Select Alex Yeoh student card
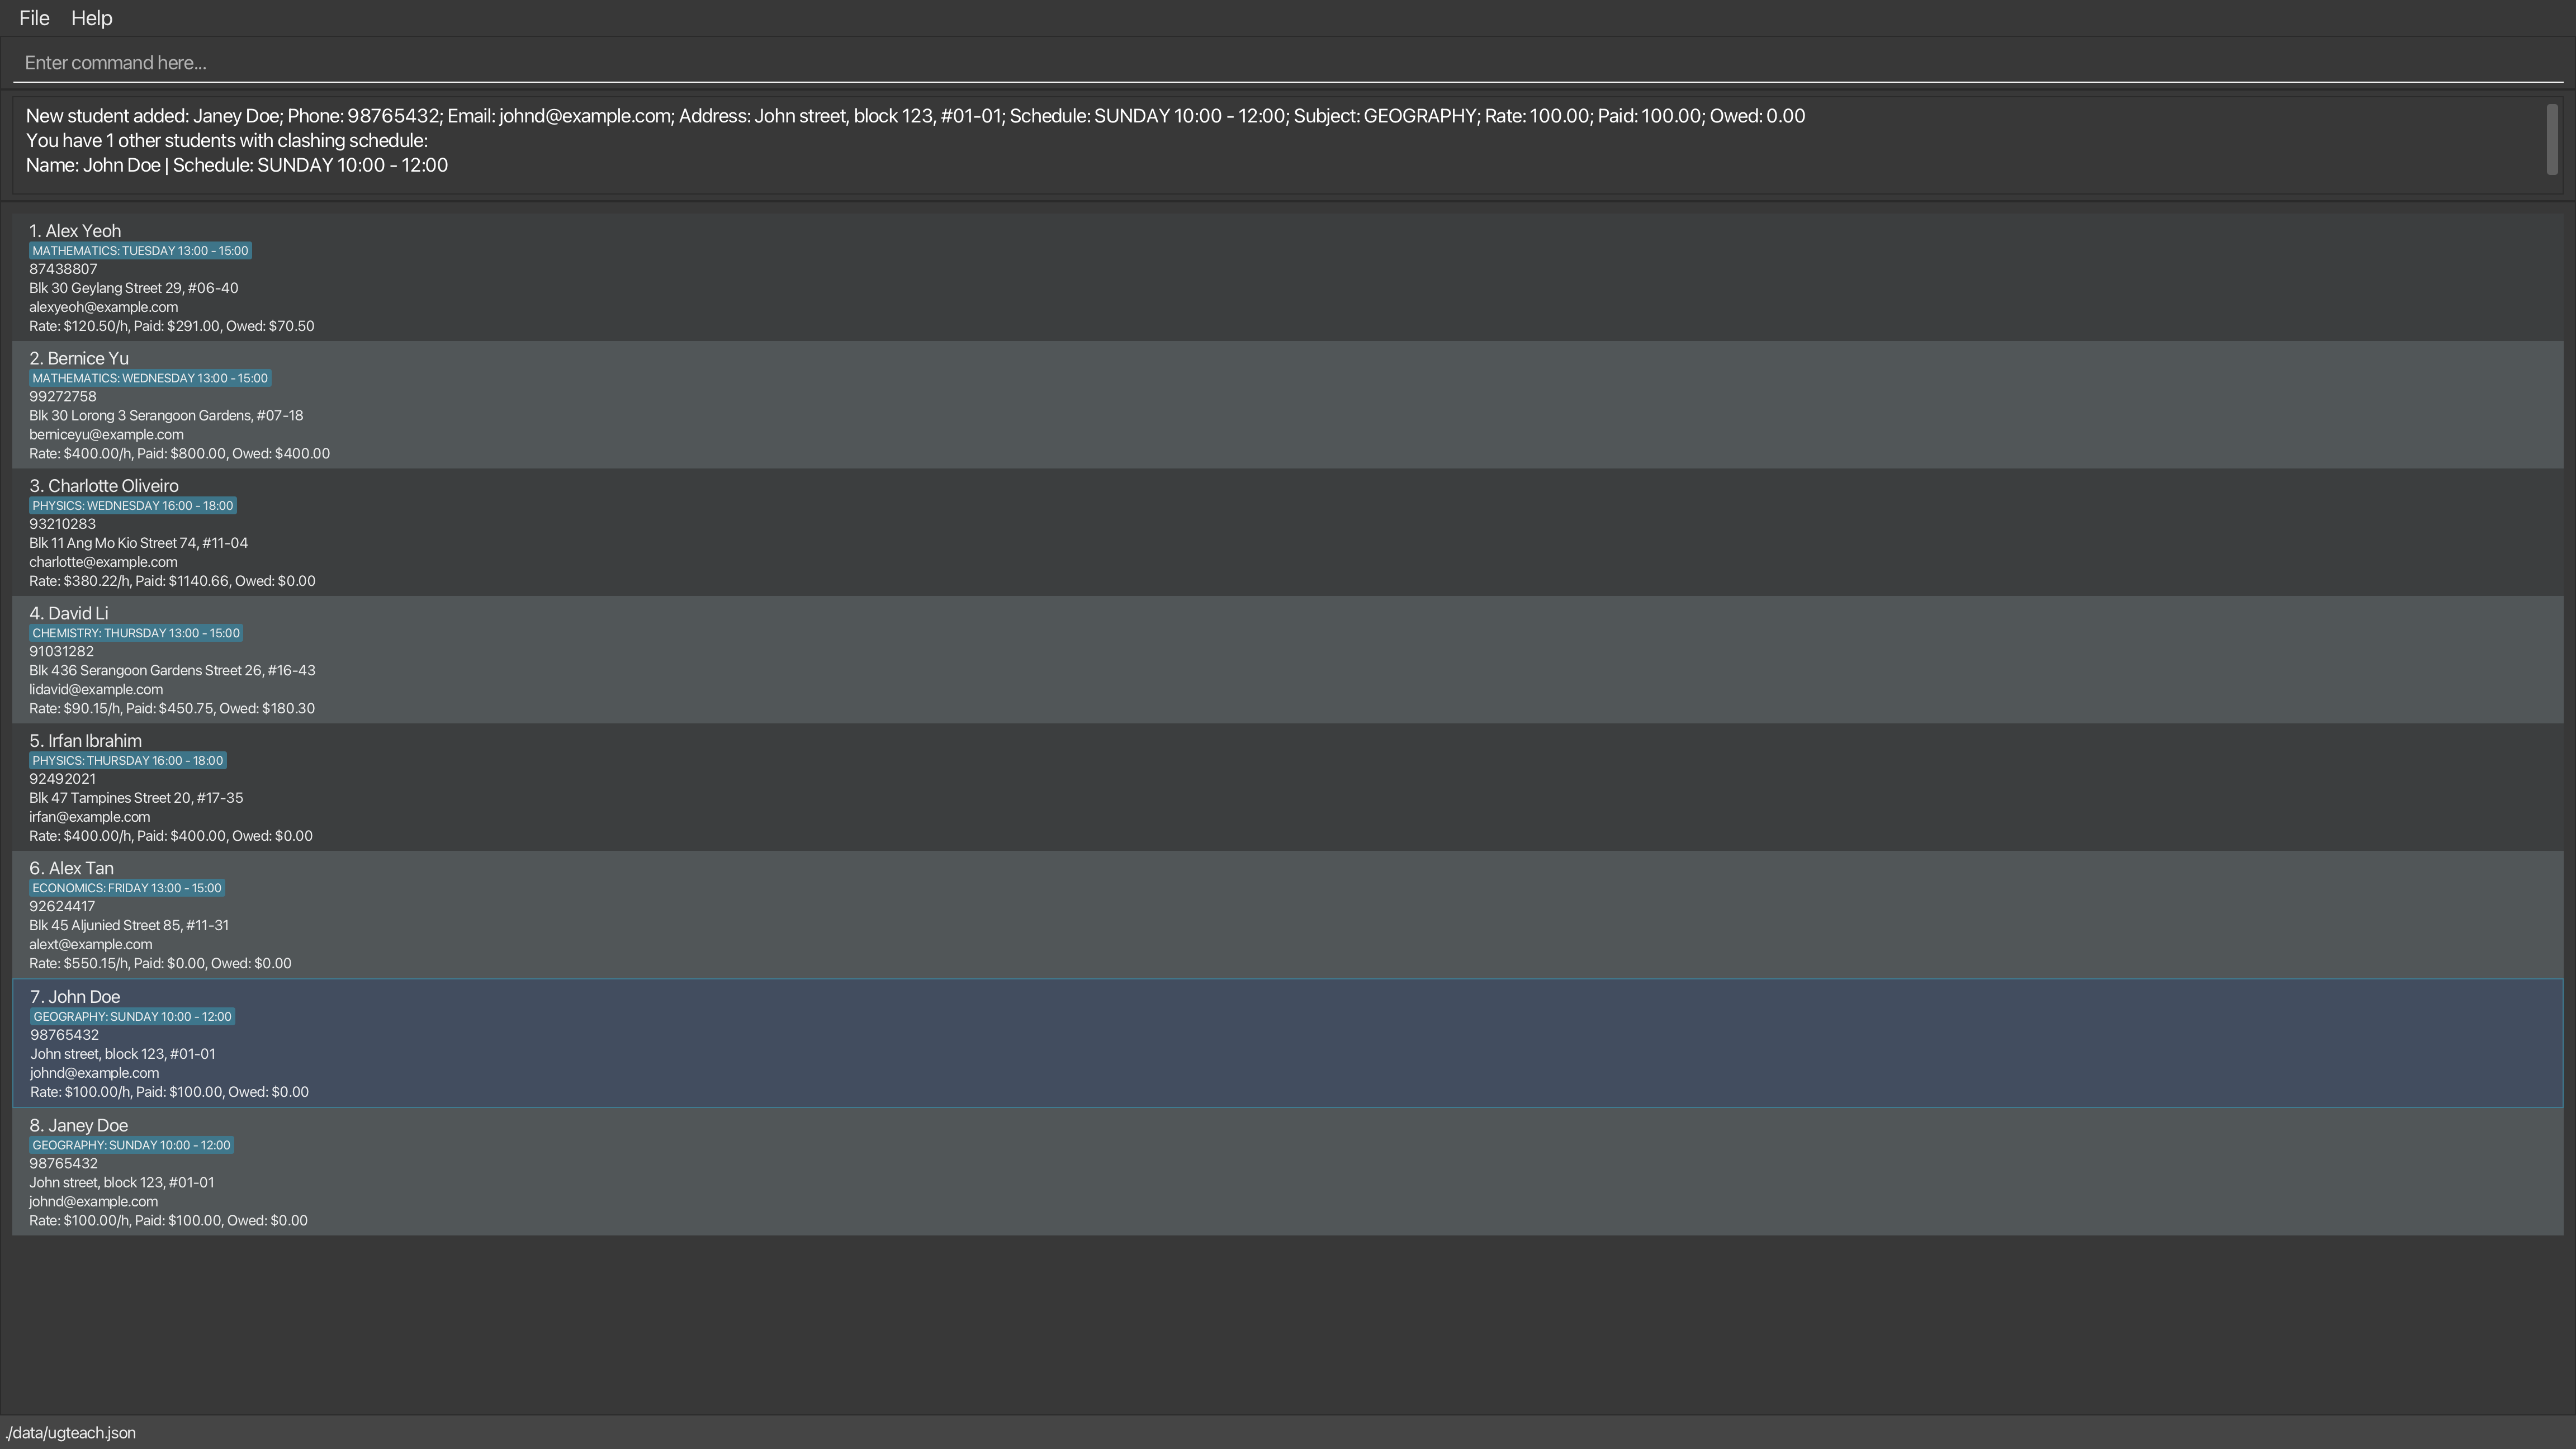The height and width of the screenshot is (1449, 2576). [1286, 278]
